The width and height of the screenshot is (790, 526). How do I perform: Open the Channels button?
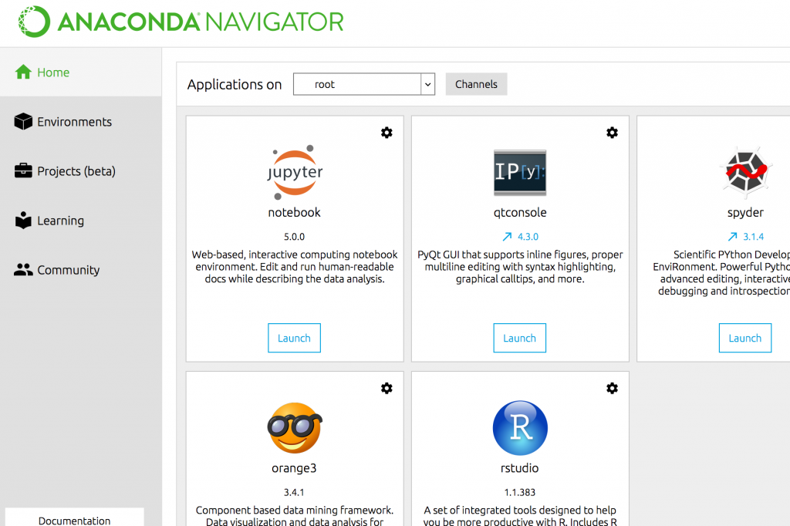pos(476,84)
